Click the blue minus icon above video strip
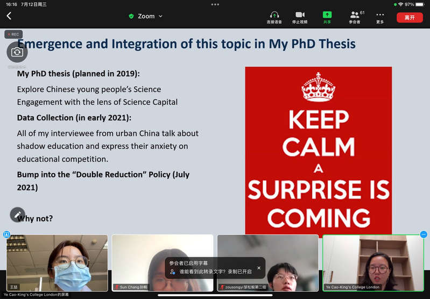Screen dimensions: 430x299 coord(424,234)
